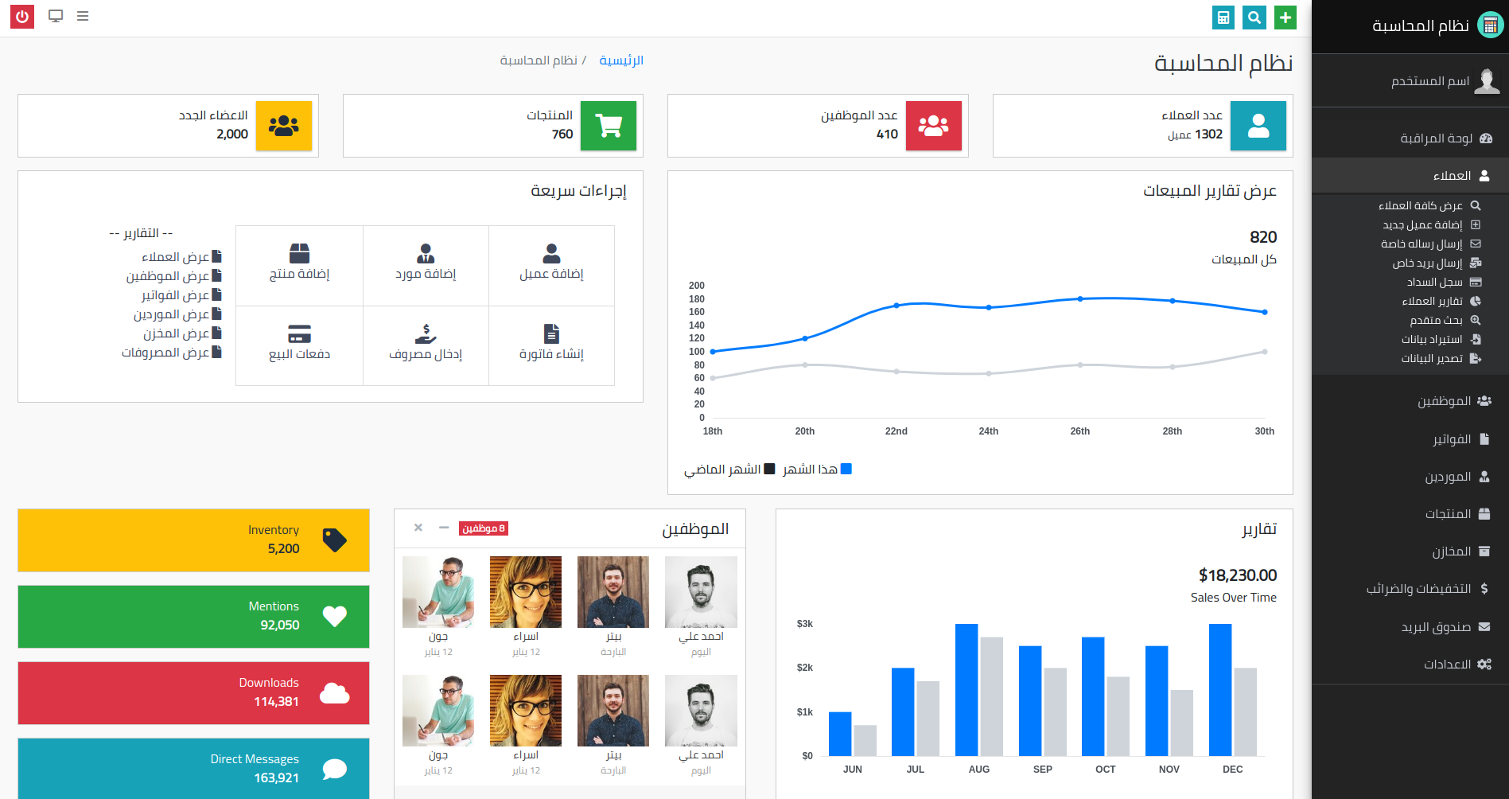This screenshot has height=799, width=1509.
Task: Click the Mentions card heart icon
Action: [335, 617]
